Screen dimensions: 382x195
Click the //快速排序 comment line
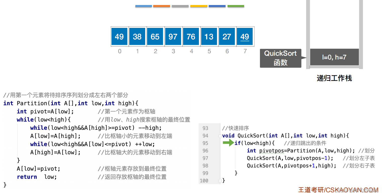(236, 128)
